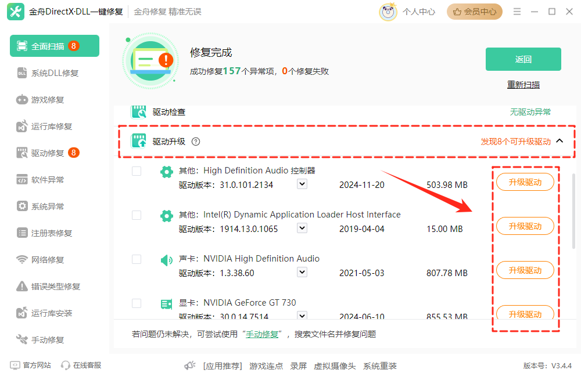581x377 pixels.
Task: Click the driver check section icon
Action: point(139,111)
